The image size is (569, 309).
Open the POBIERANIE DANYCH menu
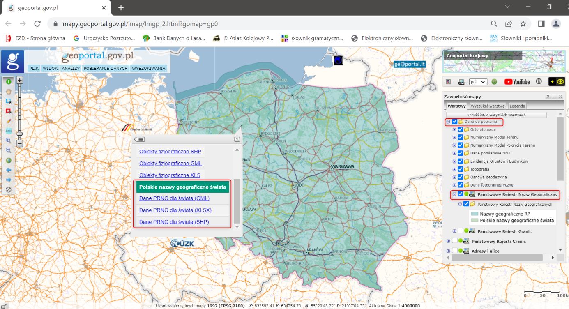[x=106, y=69]
